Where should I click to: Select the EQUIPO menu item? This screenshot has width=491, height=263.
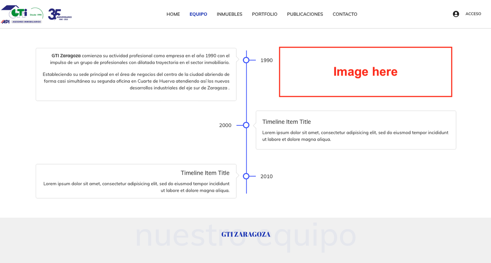pos(198,14)
